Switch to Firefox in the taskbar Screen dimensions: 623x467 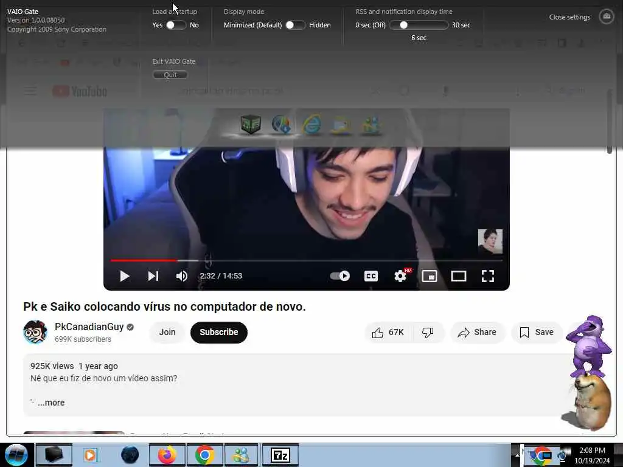tap(167, 455)
